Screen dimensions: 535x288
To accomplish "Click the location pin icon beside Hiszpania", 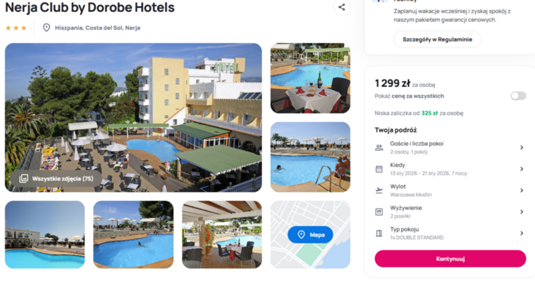I will tap(46, 27).
